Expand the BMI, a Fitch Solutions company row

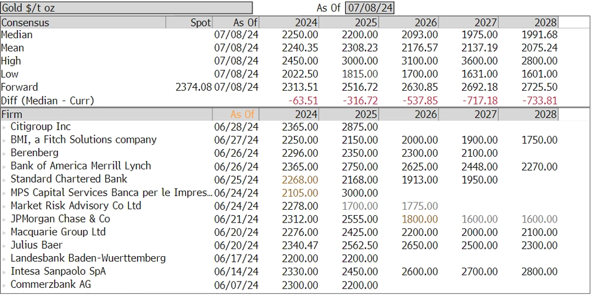point(4,140)
